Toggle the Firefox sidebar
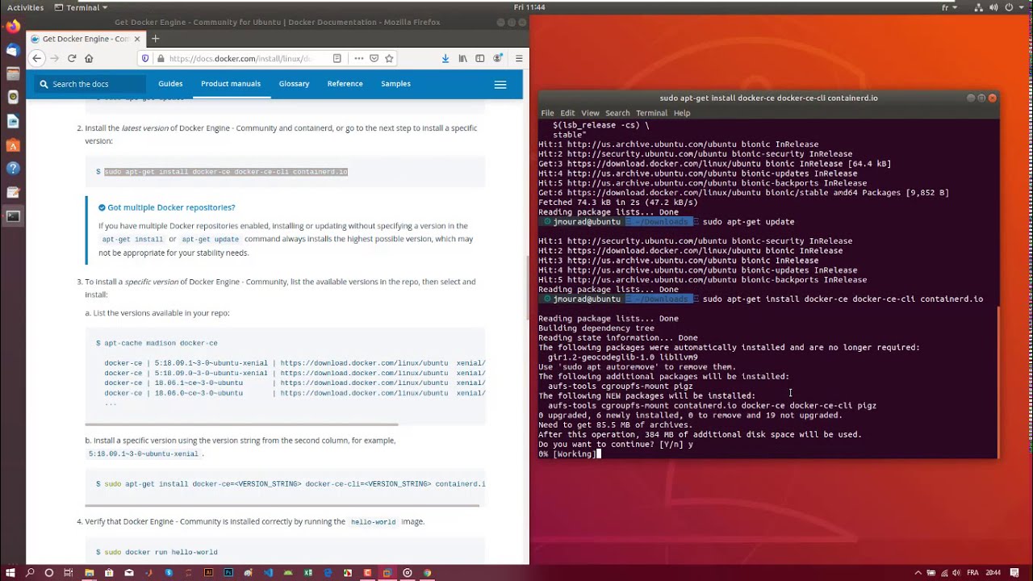Viewport: 1033px width, 581px height. pyautogui.click(x=479, y=58)
